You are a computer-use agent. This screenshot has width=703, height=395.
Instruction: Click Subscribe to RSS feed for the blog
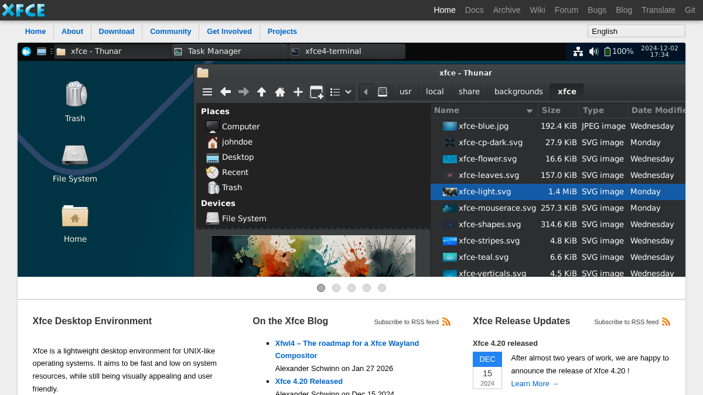[407, 322]
